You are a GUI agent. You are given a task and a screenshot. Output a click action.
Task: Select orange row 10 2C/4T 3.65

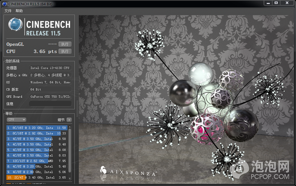(37, 177)
